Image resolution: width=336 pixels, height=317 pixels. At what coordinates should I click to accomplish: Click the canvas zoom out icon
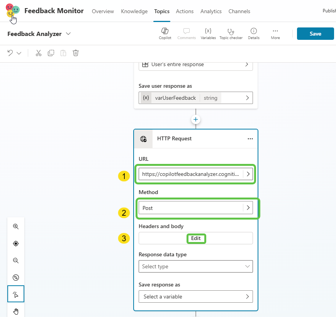point(16,261)
